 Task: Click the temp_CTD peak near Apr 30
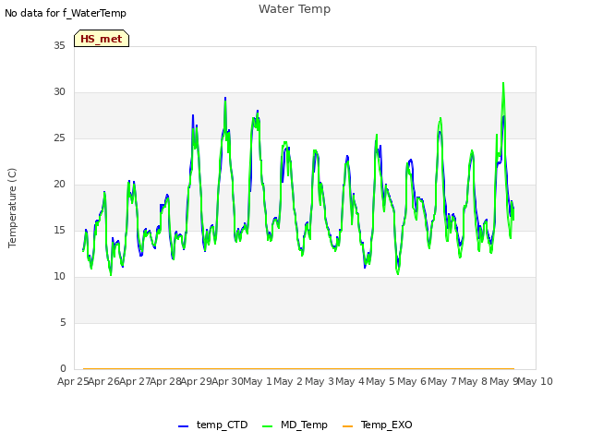[225, 98]
